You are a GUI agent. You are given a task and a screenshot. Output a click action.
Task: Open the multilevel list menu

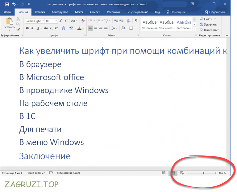coord(107,21)
